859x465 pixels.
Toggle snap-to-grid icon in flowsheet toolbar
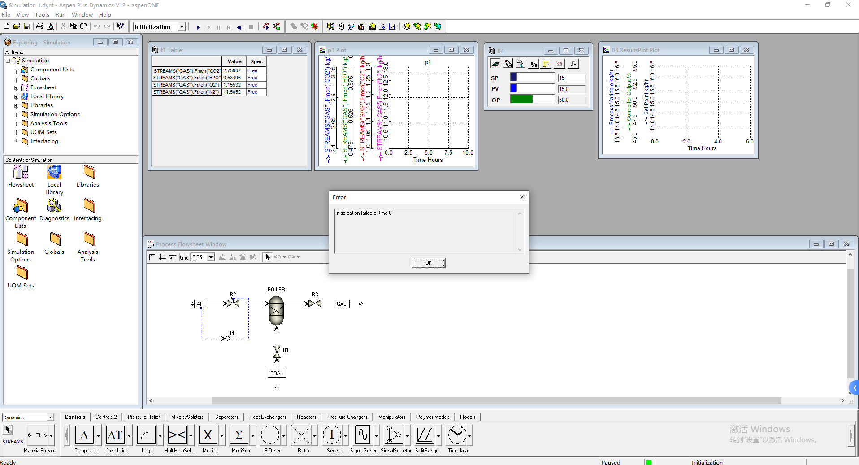click(173, 257)
